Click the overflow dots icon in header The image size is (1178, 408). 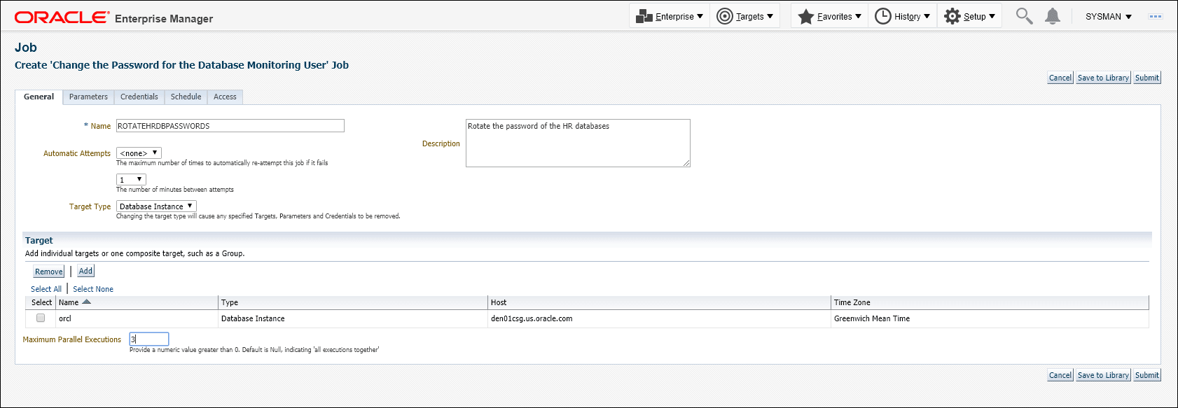[x=1156, y=16]
